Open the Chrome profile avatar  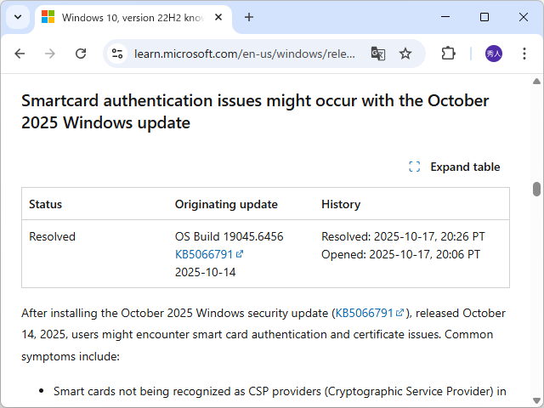pyautogui.click(x=494, y=54)
